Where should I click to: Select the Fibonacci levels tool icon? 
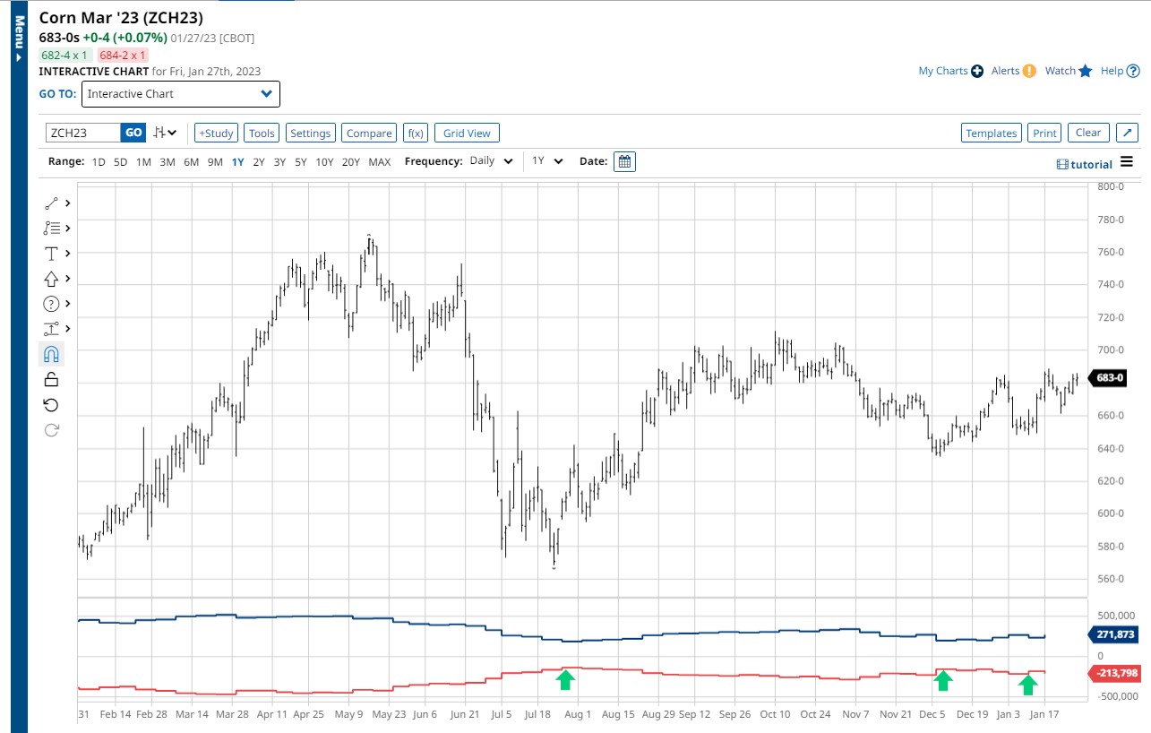click(x=51, y=229)
